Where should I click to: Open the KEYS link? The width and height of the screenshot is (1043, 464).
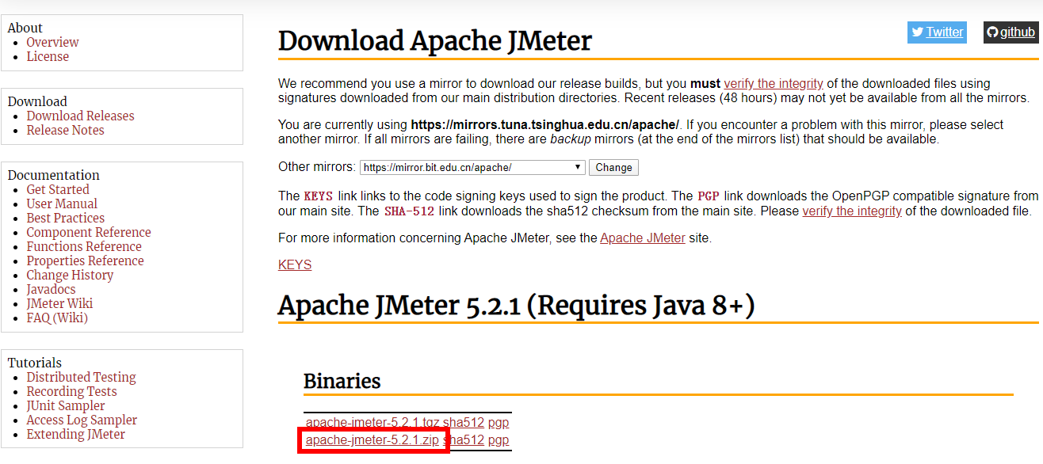295,265
